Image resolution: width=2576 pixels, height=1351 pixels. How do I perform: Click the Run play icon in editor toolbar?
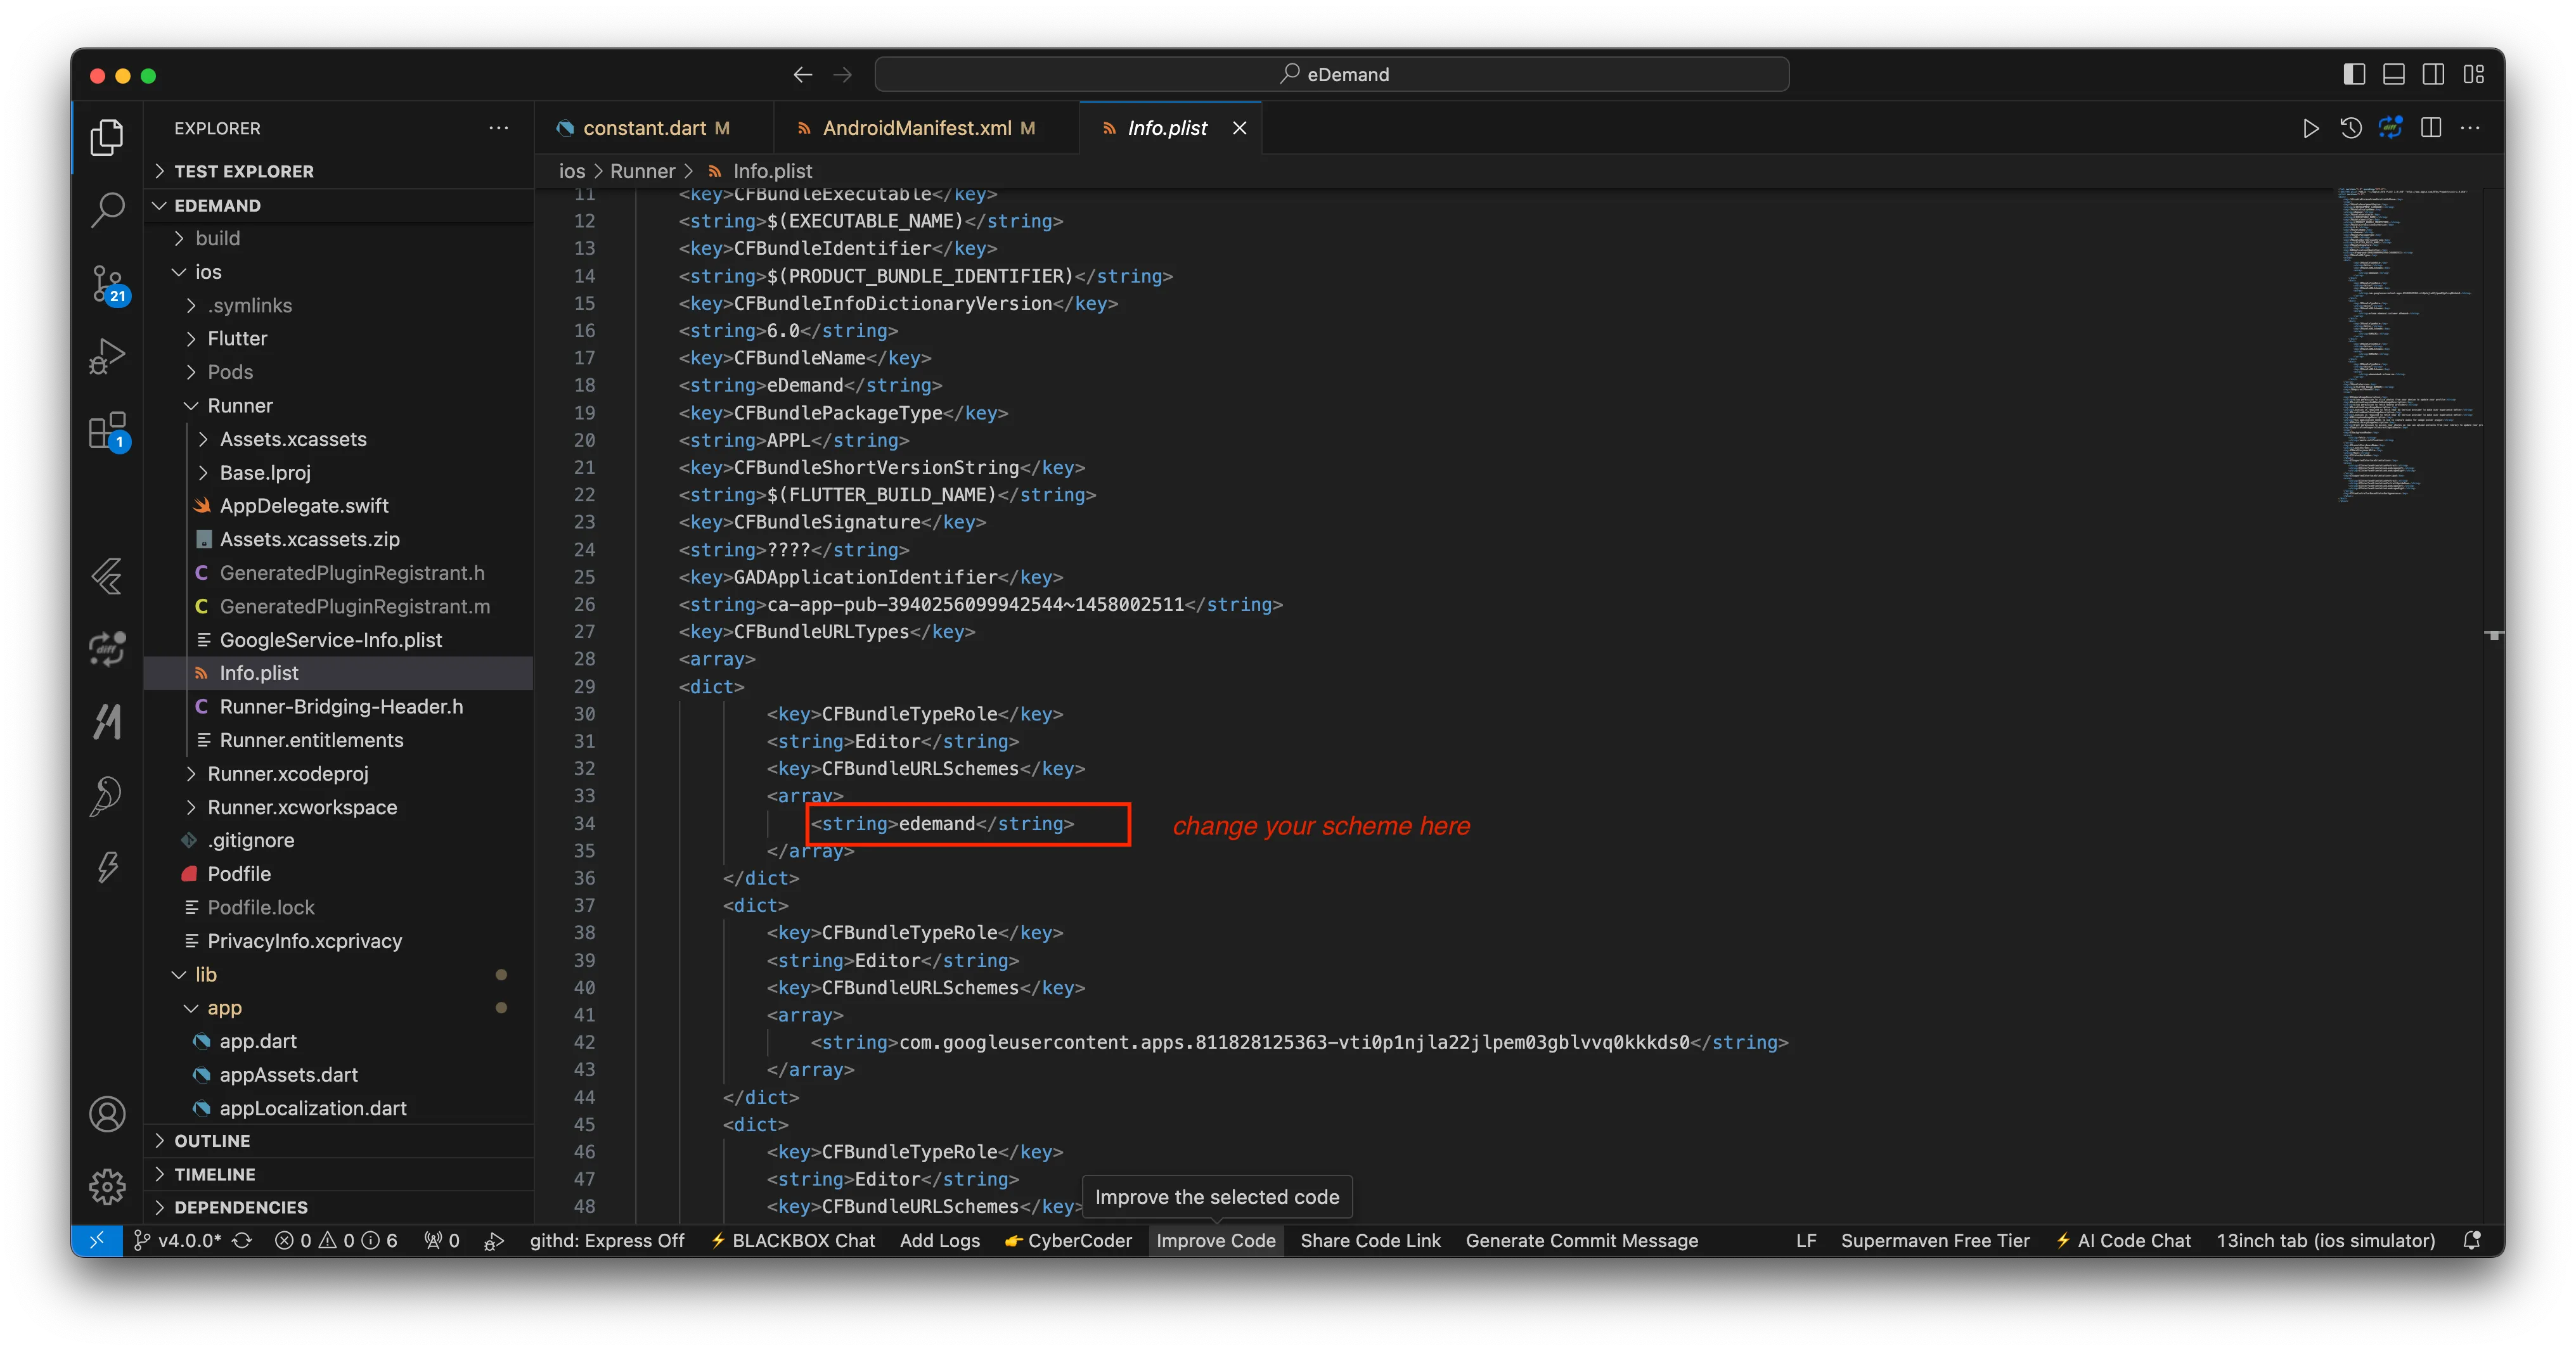pos(2310,128)
